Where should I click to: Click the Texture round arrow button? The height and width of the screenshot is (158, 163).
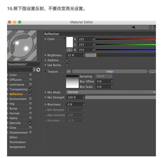[69, 72]
